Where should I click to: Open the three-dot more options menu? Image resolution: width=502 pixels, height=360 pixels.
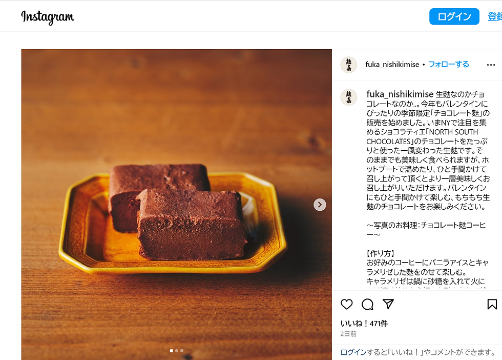[x=491, y=65]
